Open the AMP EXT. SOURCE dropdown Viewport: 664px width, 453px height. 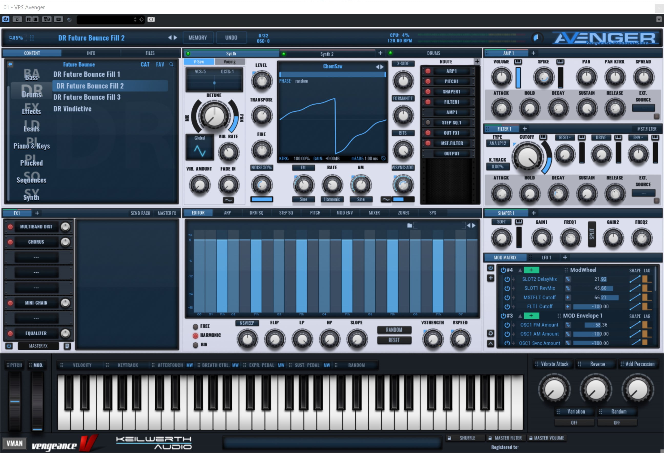click(643, 108)
